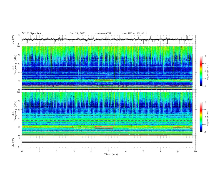Click inside the ch.2 spectrogram panel
Screen dimensions: 220x170
click(107, 114)
